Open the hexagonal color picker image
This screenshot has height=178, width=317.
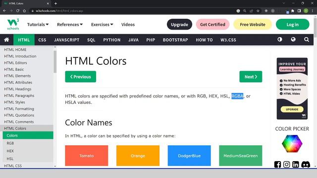292,143
